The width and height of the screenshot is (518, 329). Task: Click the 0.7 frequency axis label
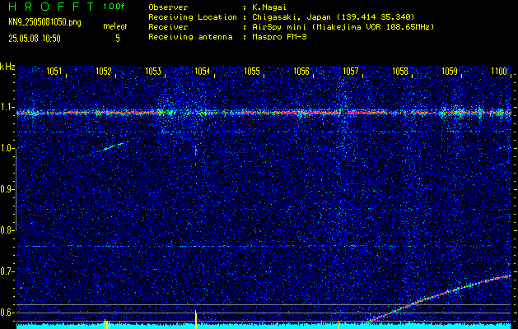click(6, 271)
